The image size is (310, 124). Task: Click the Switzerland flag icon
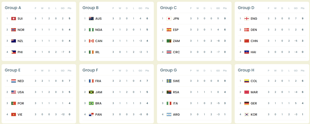click(x=13, y=19)
